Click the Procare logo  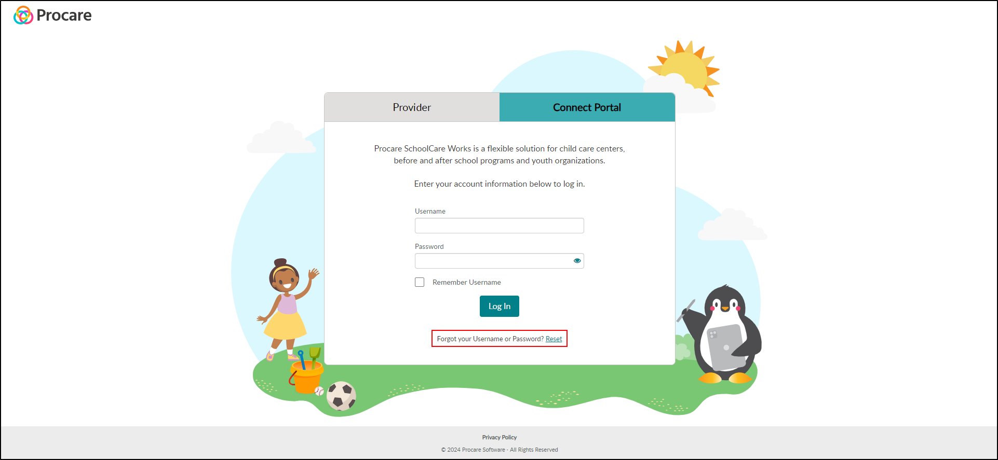pos(52,16)
